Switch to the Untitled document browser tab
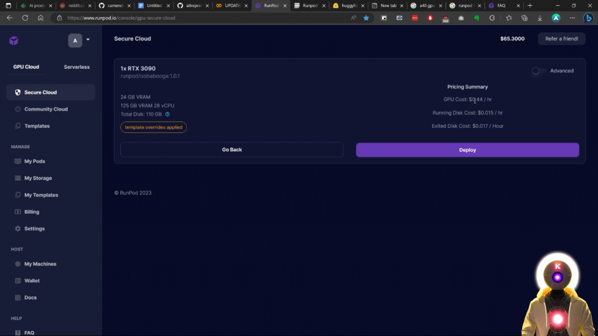 [x=154, y=5]
